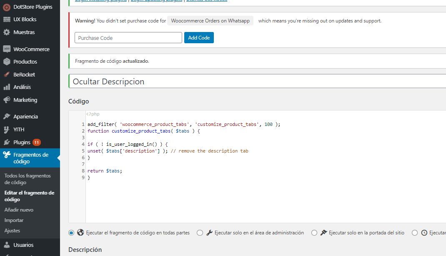
Task: Click the clock icon for run once option
Action: [x=424, y=233]
